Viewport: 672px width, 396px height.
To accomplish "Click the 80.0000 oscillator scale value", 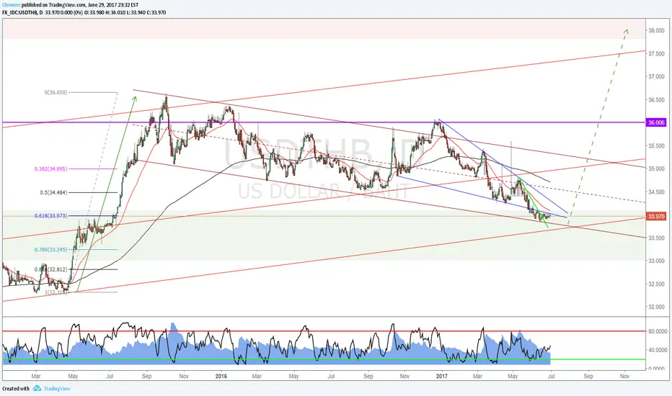I will tap(658, 331).
